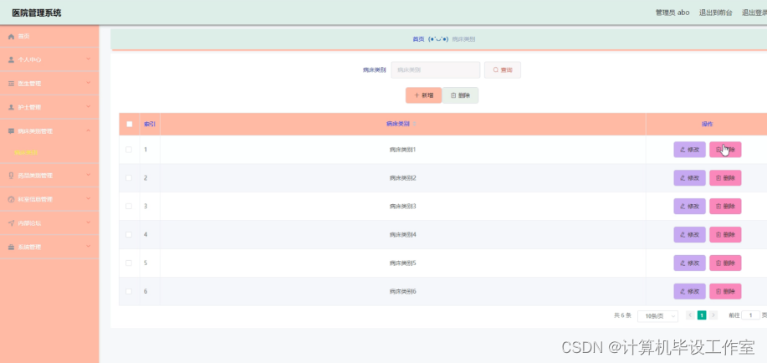Delete the 病床类别5 entry
The width and height of the screenshot is (767, 363).
pyautogui.click(x=725, y=263)
